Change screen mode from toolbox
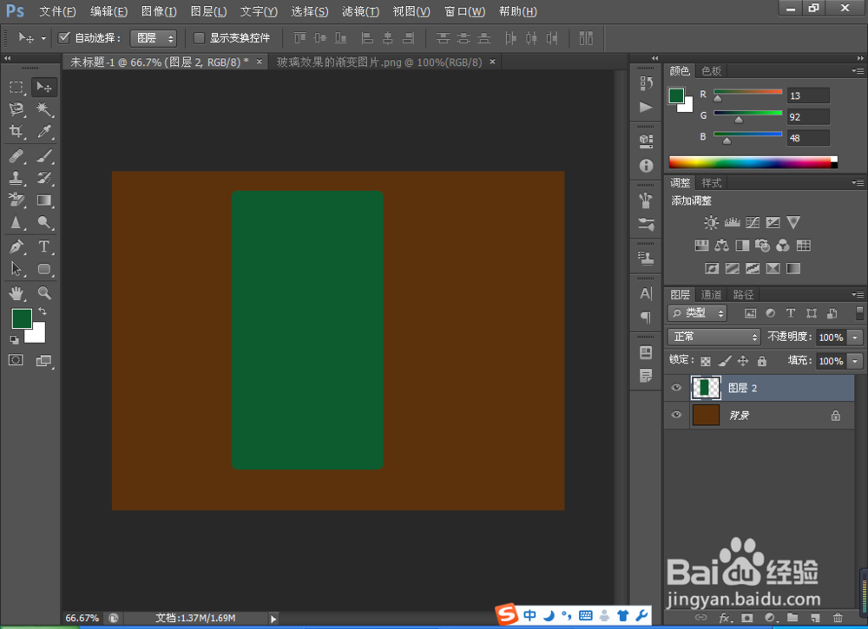The height and width of the screenshot is (629, 868). coord(43,361)
